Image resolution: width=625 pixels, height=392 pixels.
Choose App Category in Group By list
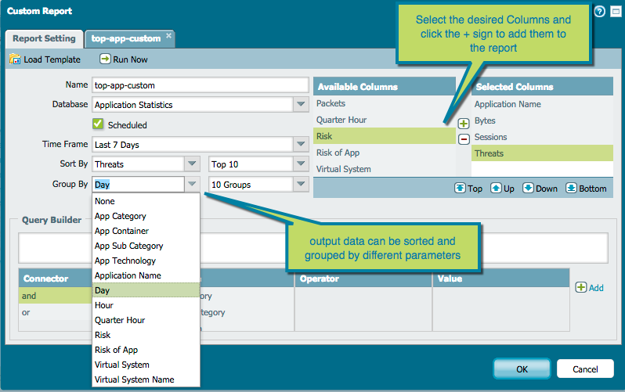point(146,216)
